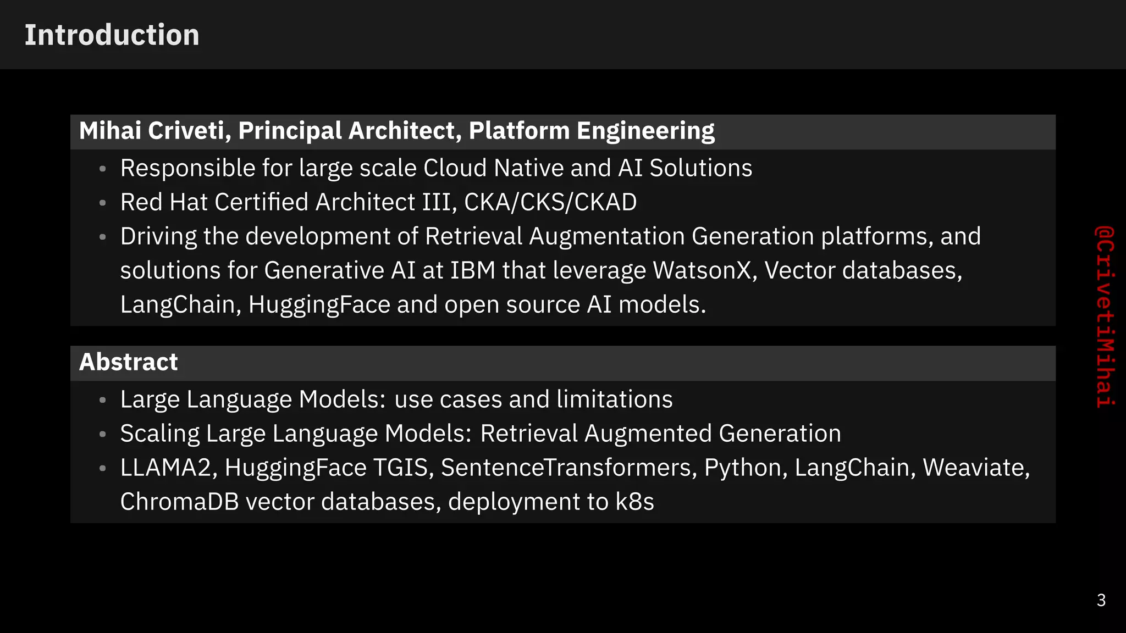Viewport: 1126px width, 633px height.
Task: Click the bullet dot before Large Language Models
Action: [102, 401]
